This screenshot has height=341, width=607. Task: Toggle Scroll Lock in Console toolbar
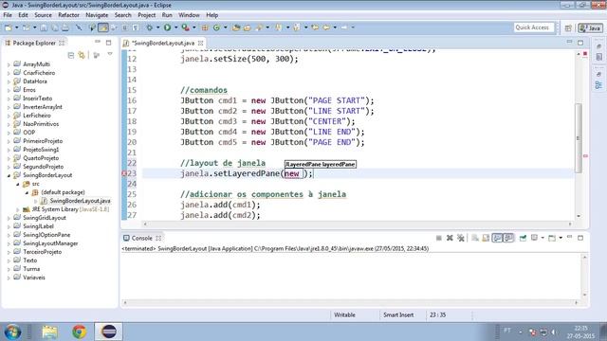[486, 238]
